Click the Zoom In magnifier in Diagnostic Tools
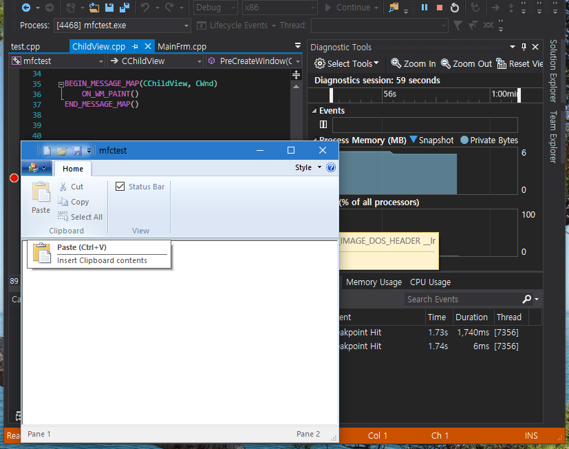Image resolution: width=569 pixels, height=449 pixels. point(396,63)
